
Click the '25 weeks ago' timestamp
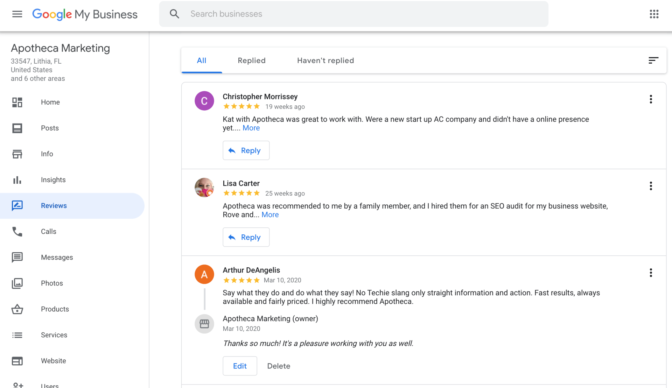click(x=285, y=193)
